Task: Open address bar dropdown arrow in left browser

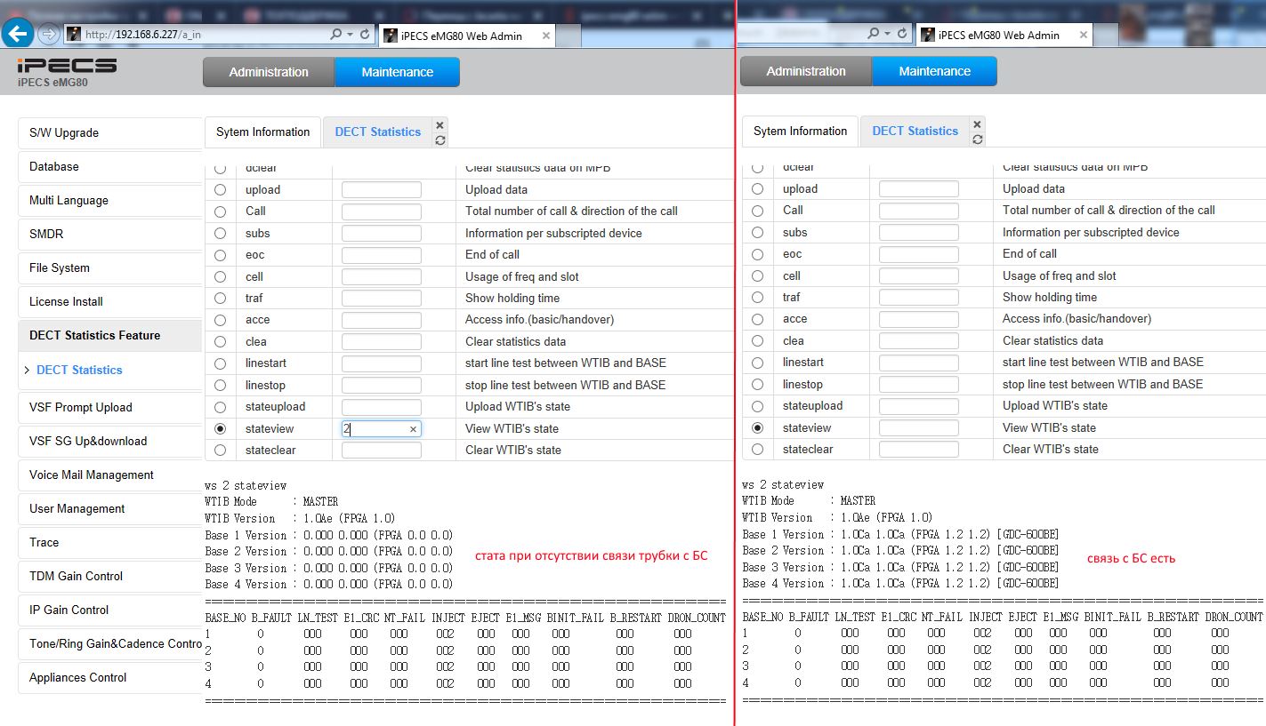Action: (349, 34)
